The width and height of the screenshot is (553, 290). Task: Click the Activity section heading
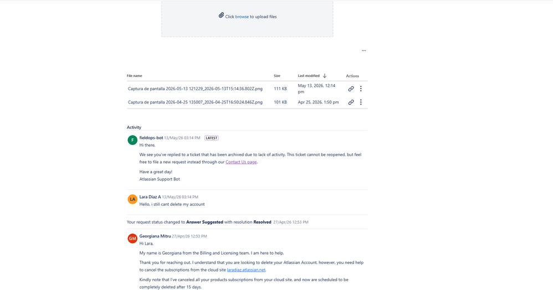coord(134,127)
